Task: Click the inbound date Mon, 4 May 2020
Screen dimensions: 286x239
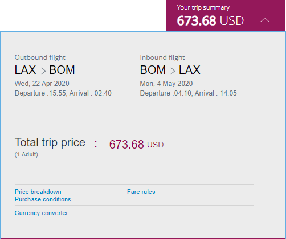Action: (x=166, y=84)
